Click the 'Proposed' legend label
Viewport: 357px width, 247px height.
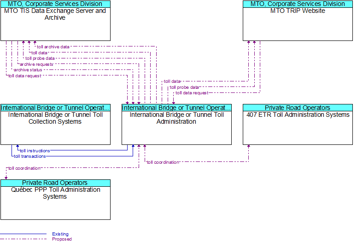point(62,239)
